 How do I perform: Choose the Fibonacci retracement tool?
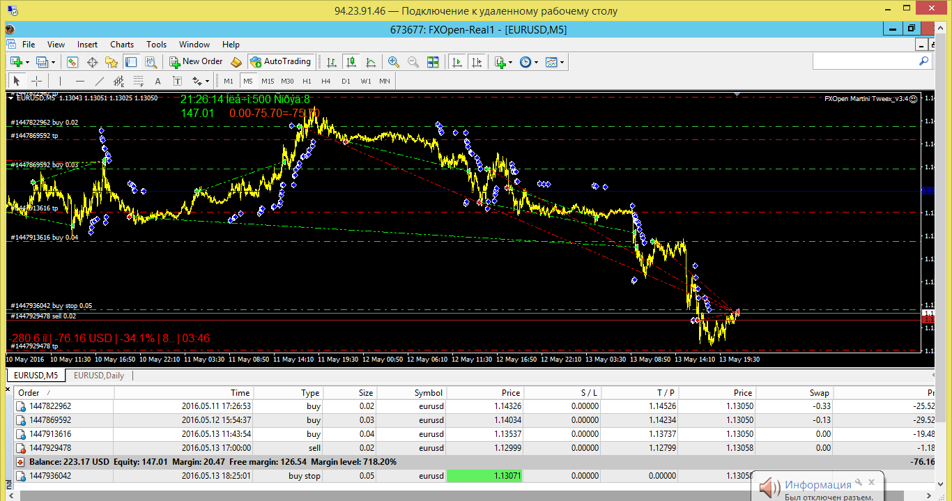(138, 81)
